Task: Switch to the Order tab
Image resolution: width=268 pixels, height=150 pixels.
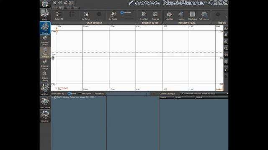Action: (62, 8)
